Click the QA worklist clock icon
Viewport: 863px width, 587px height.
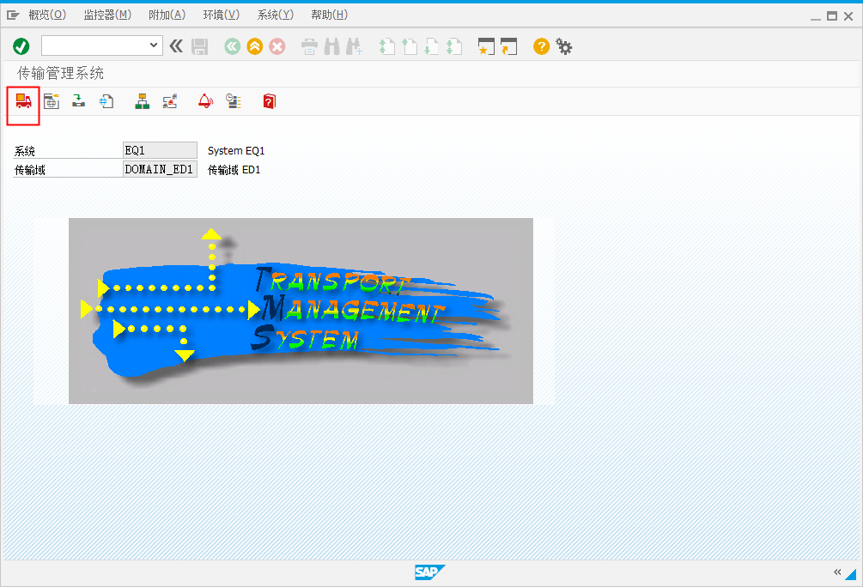tap(233, 100)
